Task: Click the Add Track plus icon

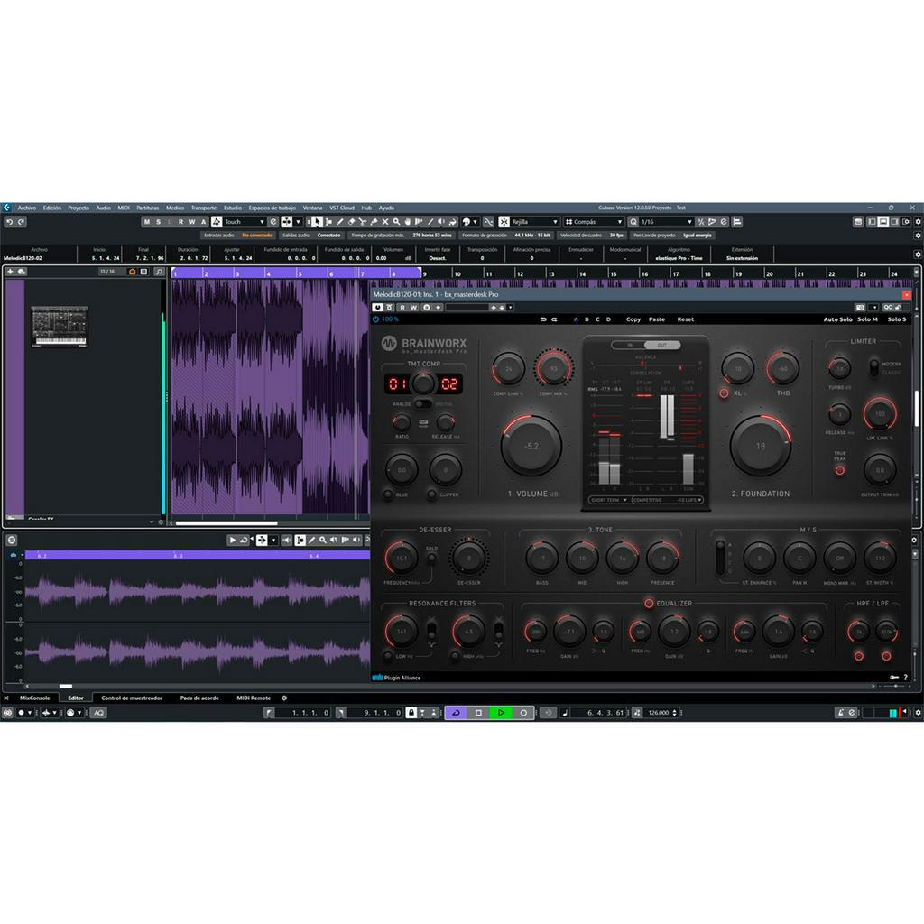Action: pos(10,272)
